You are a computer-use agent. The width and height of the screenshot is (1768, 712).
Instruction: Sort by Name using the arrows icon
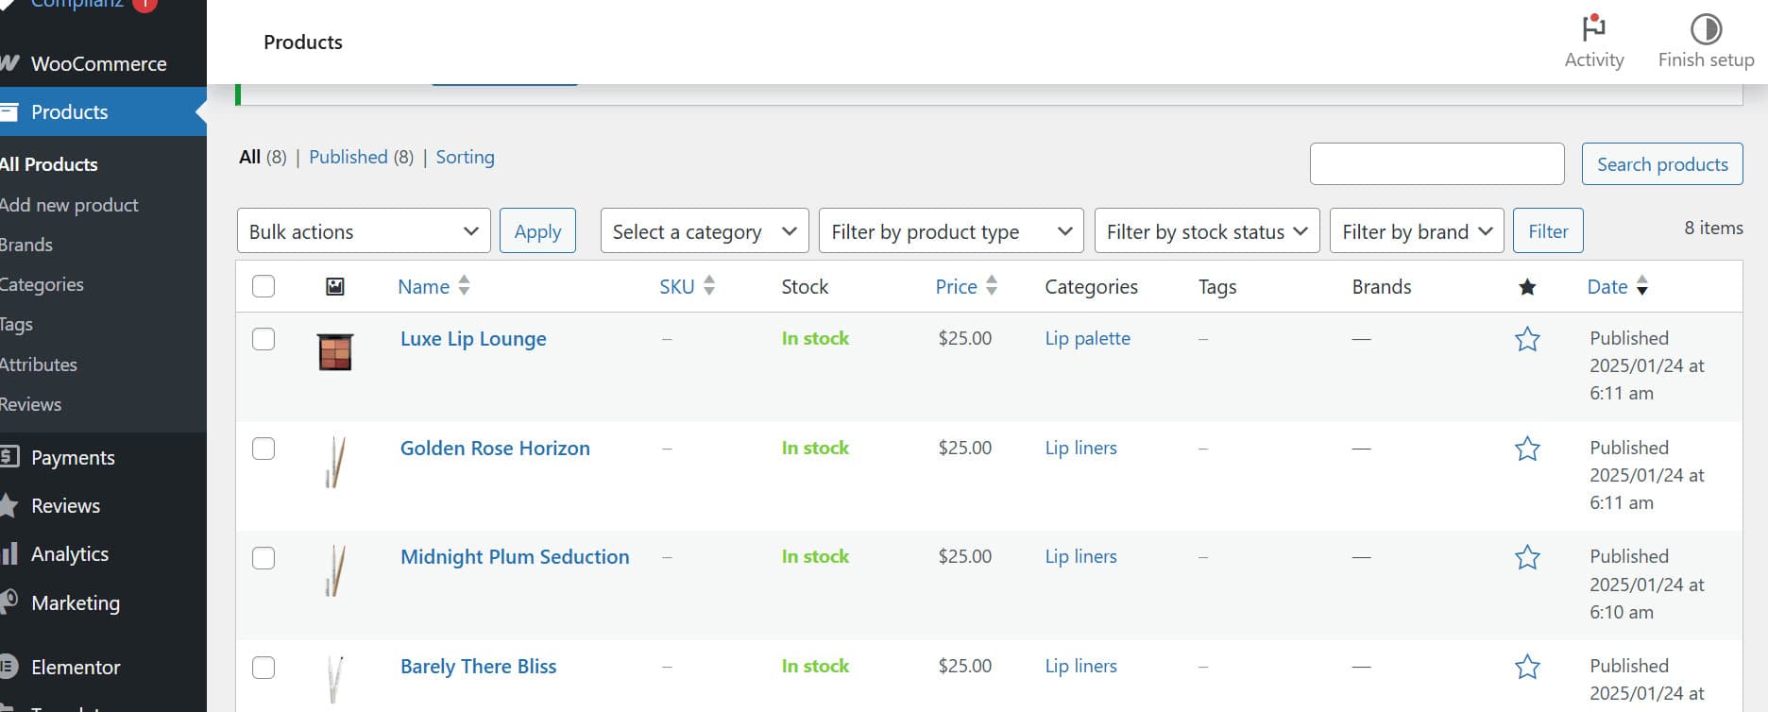[x=464, y=285]
